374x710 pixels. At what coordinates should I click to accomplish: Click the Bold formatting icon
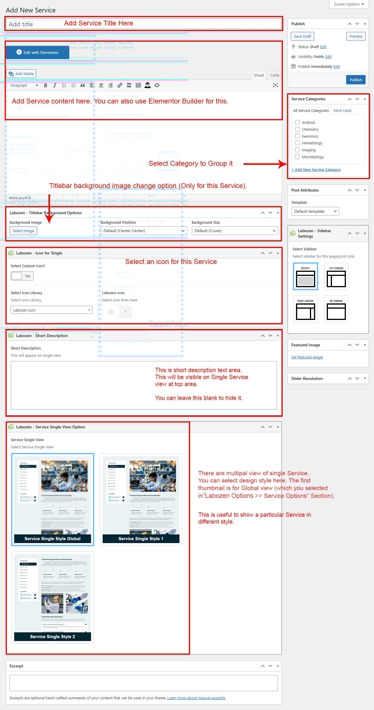point(46,85)
